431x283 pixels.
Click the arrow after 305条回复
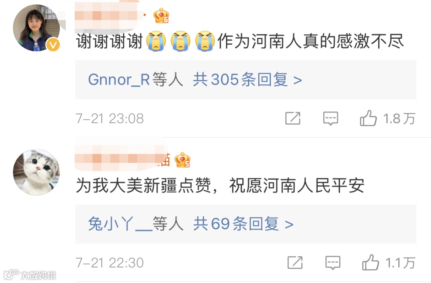pyautogui.click(x=298, y=81)
